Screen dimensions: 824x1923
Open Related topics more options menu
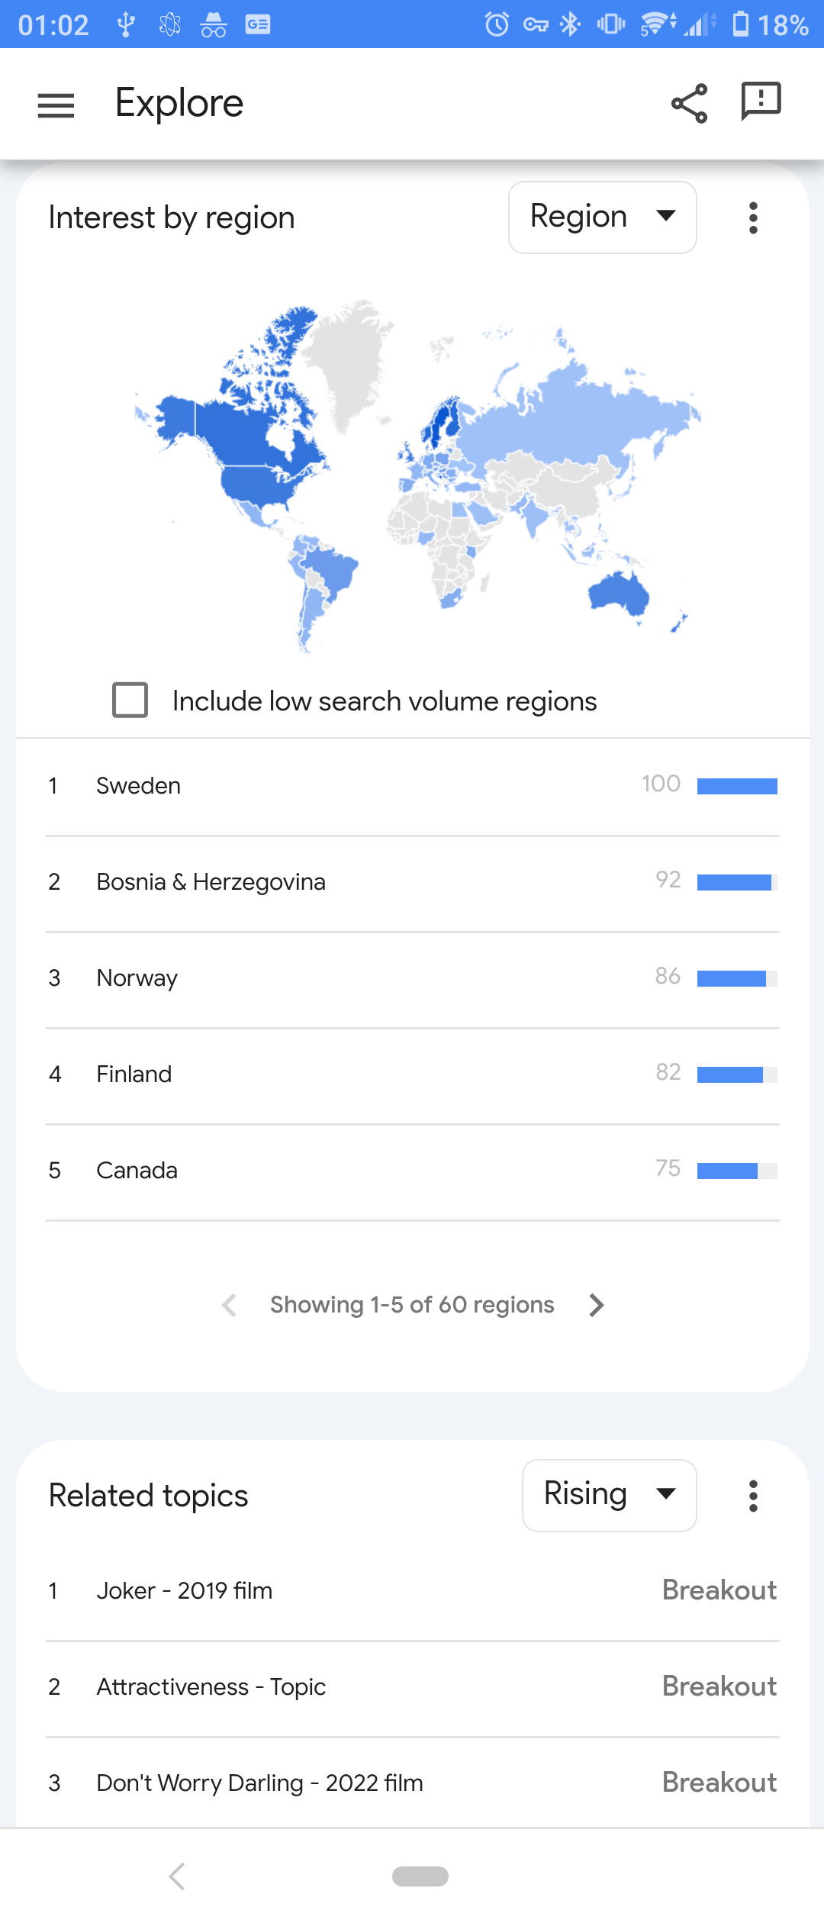tap(753, 1496)
